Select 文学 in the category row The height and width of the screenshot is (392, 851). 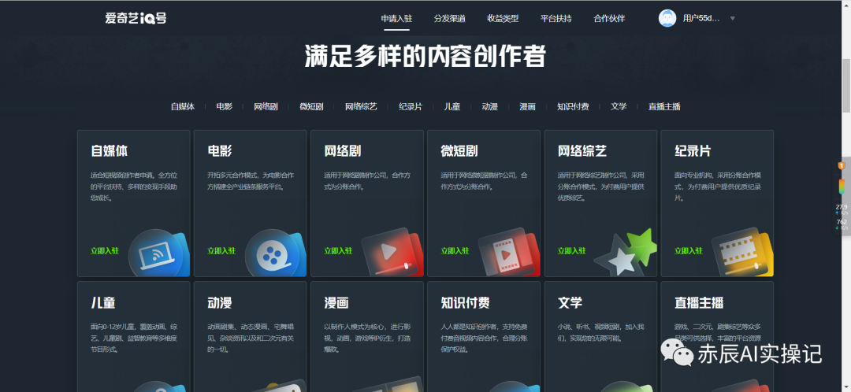click(619, 107)
